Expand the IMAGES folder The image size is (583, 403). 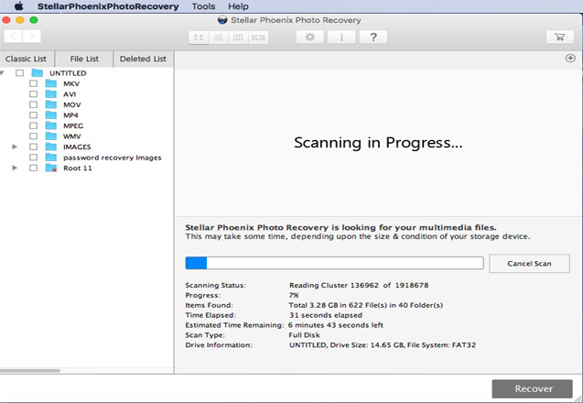15,147
